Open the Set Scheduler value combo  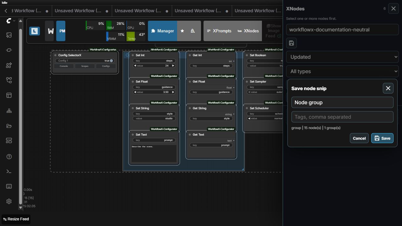[x=265, y=118]
